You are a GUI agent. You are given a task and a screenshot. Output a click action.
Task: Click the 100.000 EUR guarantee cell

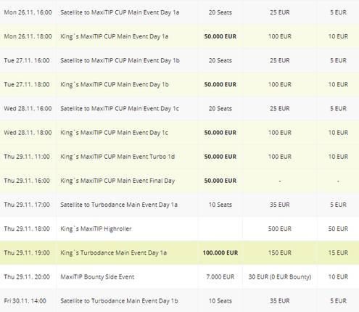pos(220,253)
